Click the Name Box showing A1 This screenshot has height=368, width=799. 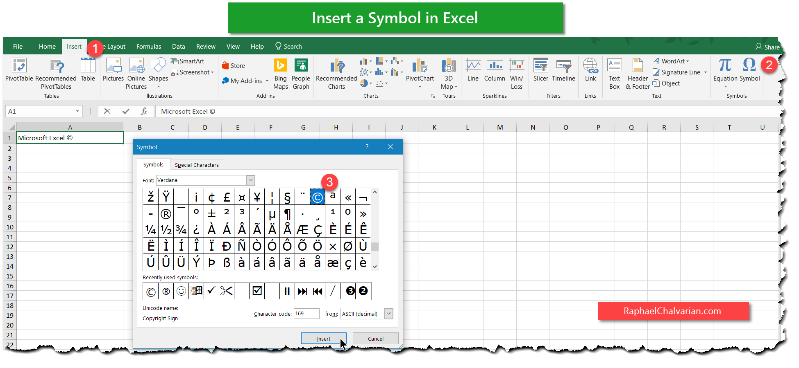(43, 111)
